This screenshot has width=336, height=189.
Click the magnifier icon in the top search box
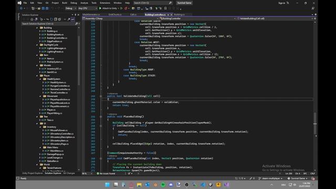(x=170, y=3)
